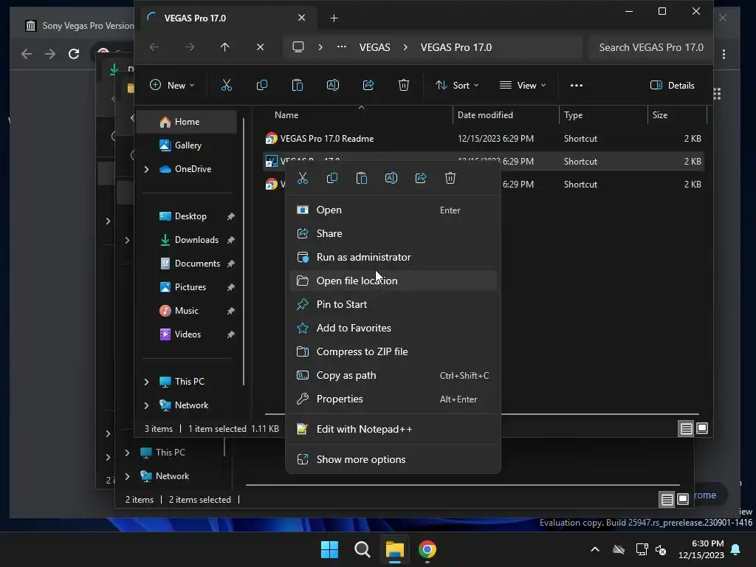Screen dimensions: 756x567
Task: Open Videos quick access folder
Action: (x=187, y=334)
